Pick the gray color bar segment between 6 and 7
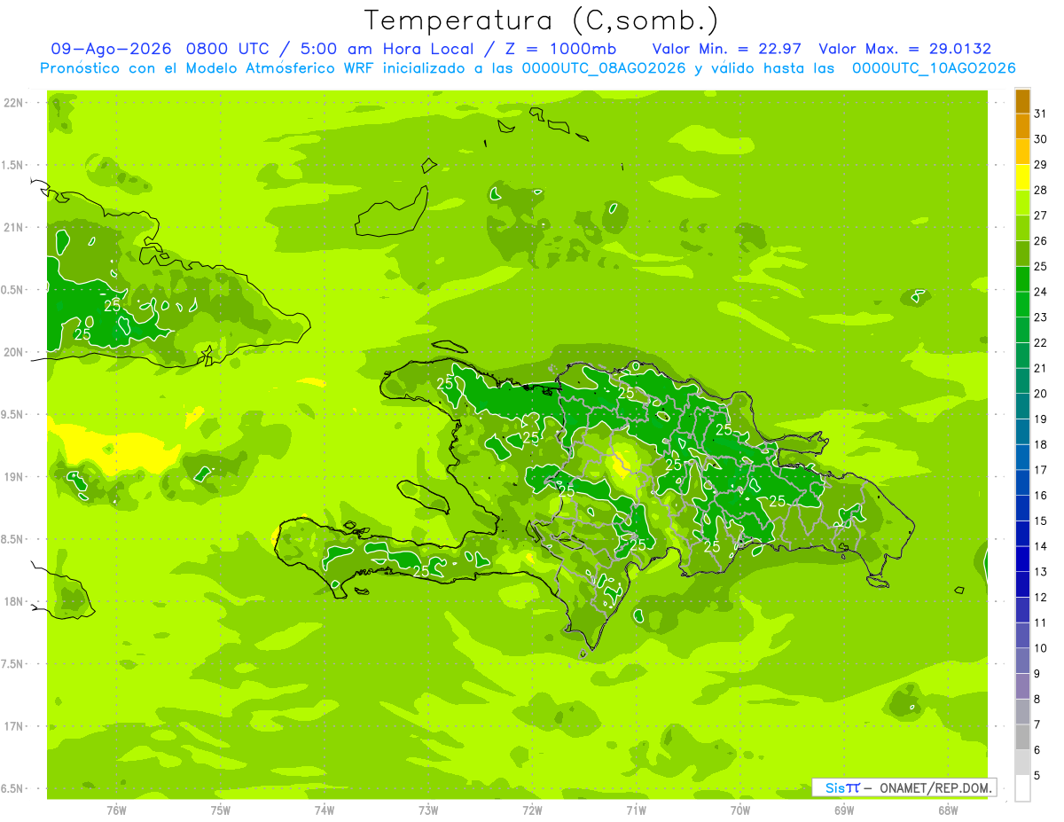 pyautogui.click(x=1022, y=737)
